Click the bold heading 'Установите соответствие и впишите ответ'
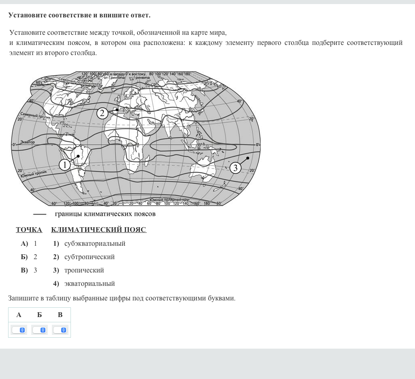 click(x=79, y=15)
